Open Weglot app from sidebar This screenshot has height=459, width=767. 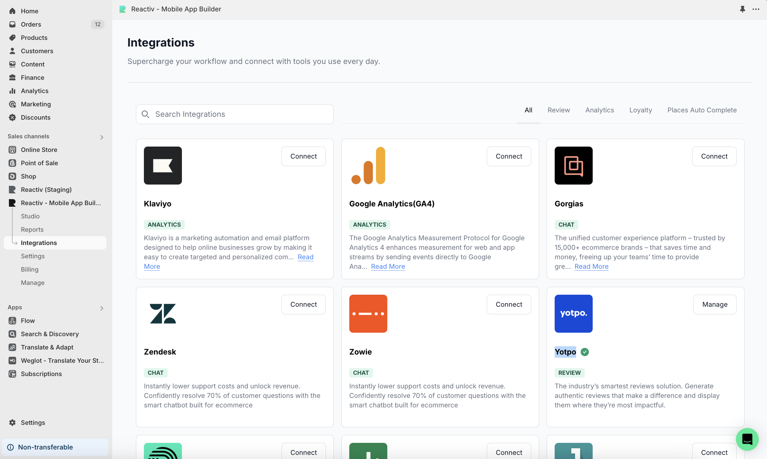tap(62, 361)
